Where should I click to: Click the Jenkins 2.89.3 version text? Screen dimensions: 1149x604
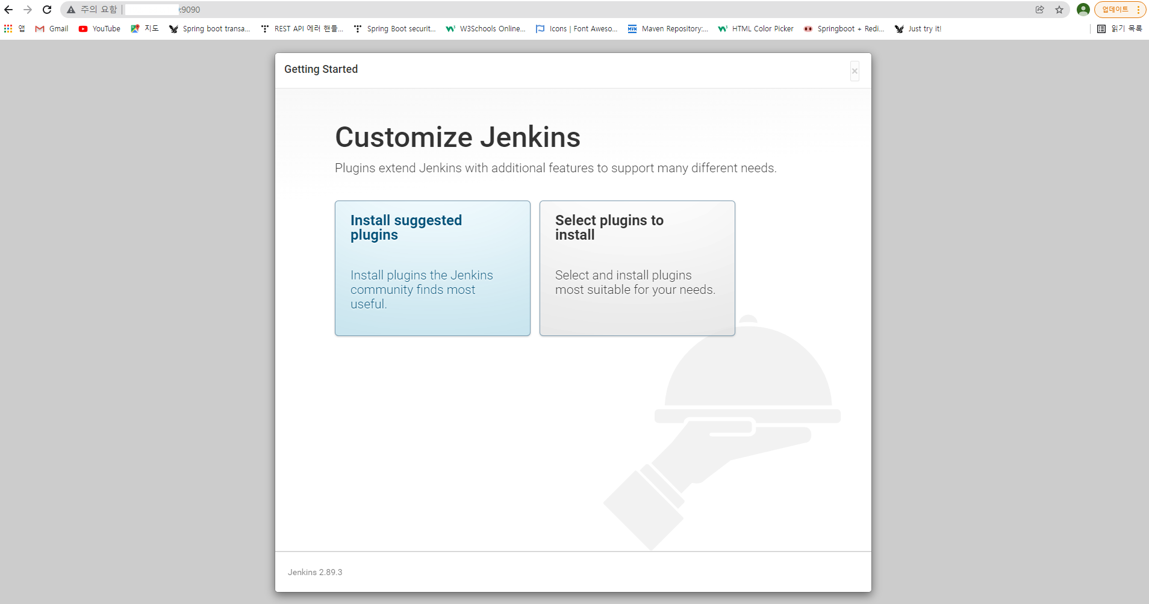[x=315, y=572]
